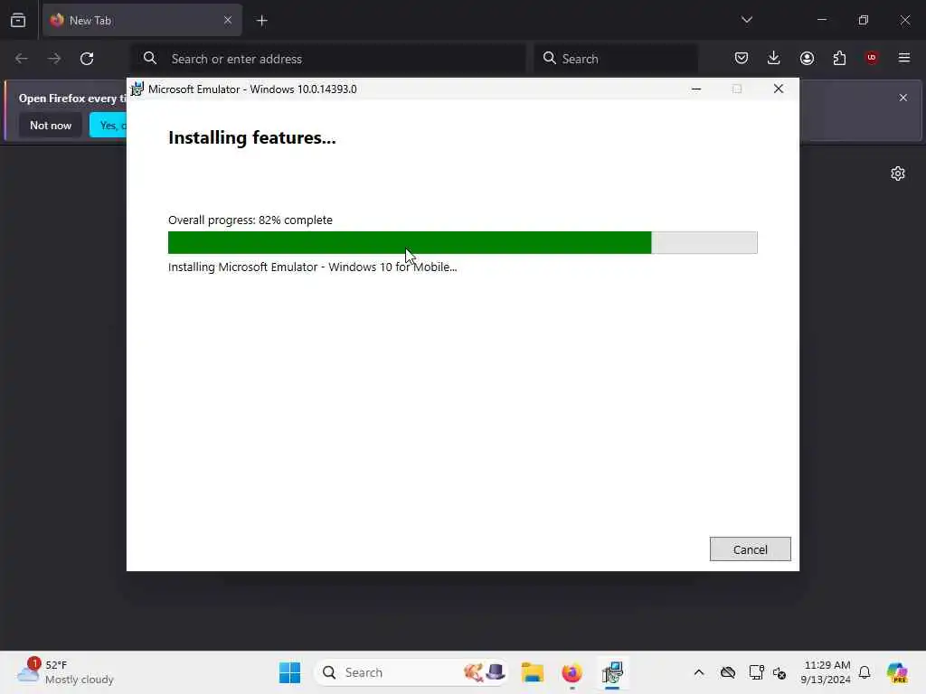
Task: Open the Copilot preview icon in taskbar
Action: click(897, 672)
